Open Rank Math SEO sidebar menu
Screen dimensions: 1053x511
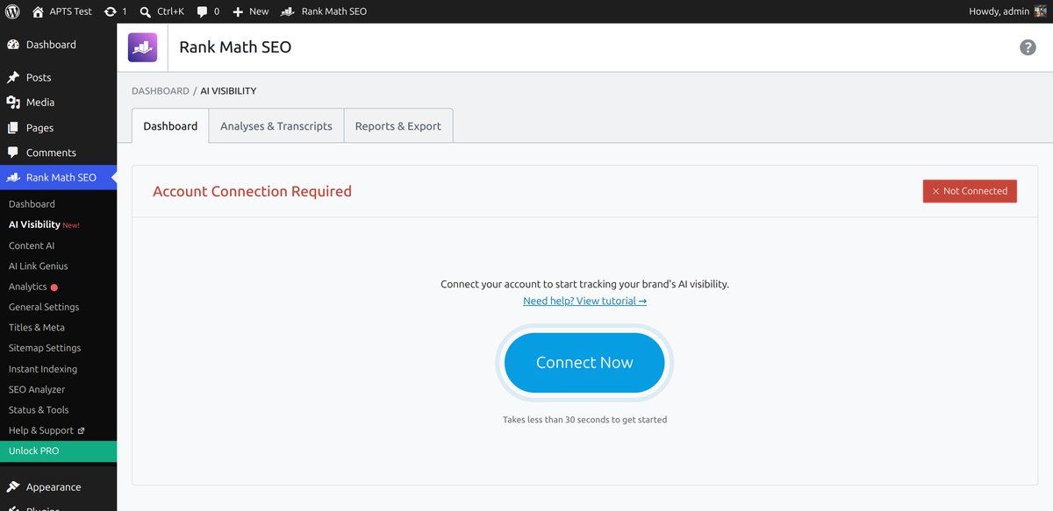(x=58, y=177)
